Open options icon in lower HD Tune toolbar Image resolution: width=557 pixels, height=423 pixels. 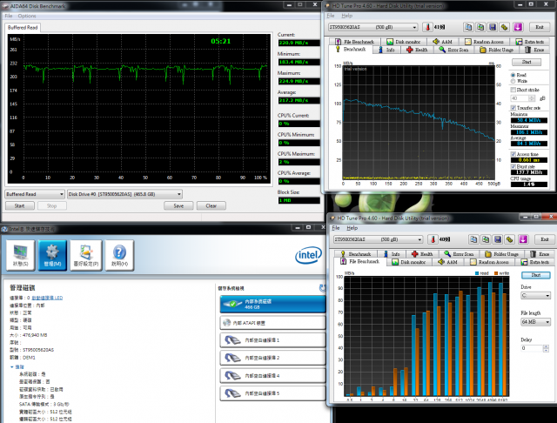click(x=509, y=239)
